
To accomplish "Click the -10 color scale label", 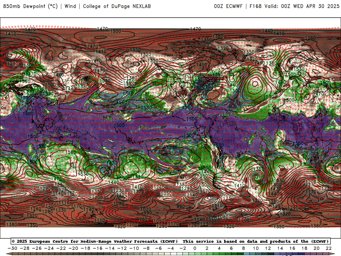I will [x=134, y=248].
